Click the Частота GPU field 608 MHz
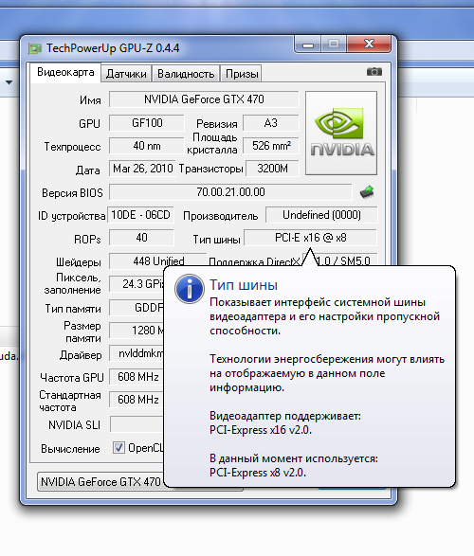 click(x=137, y=377)
